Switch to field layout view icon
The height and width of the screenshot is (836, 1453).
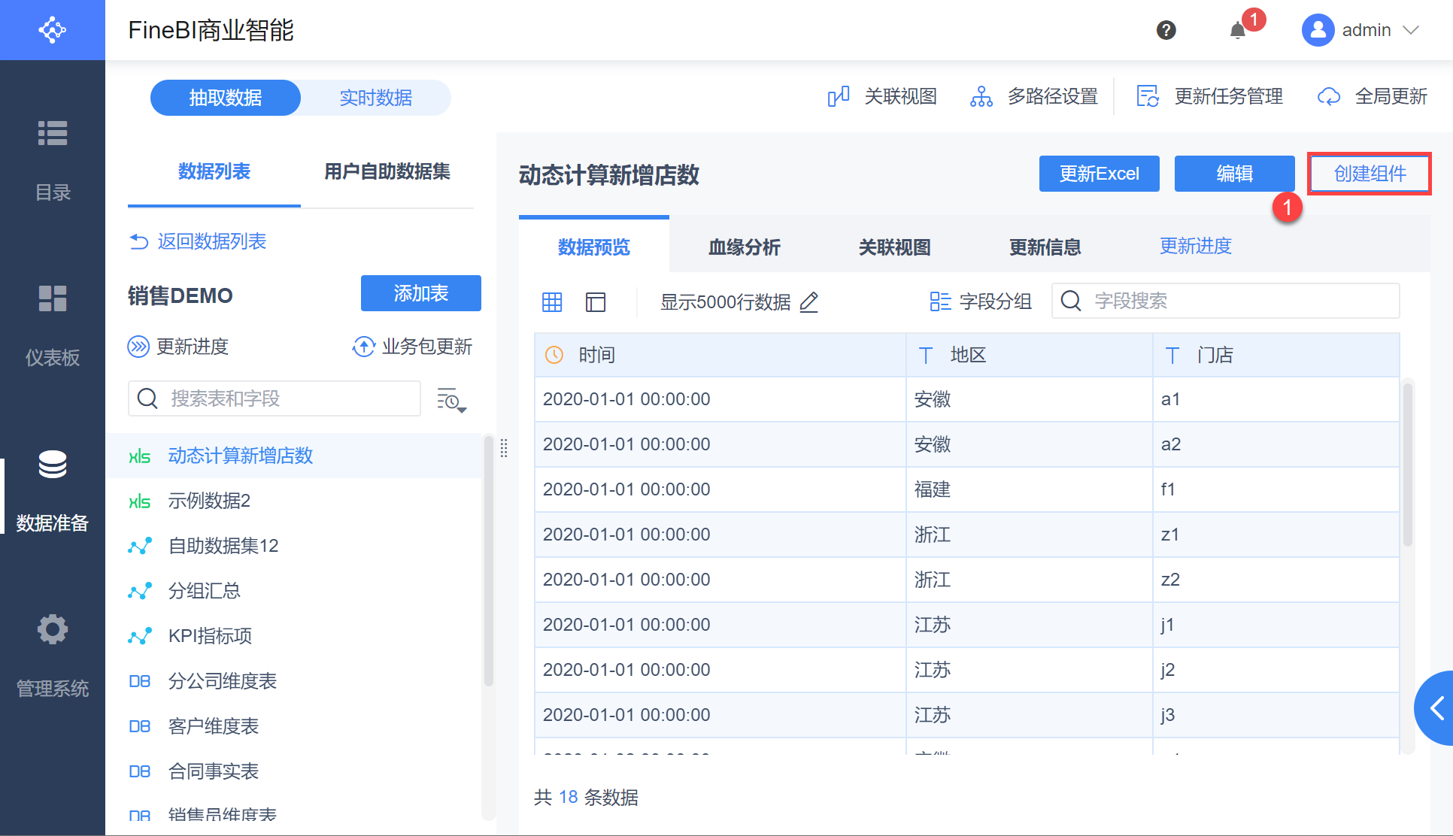(596, 301)
